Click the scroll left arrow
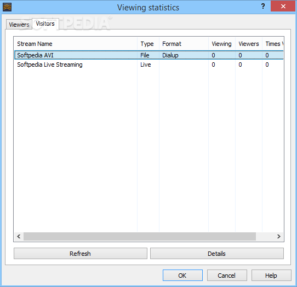This screenshot has height=287, width=297. (x=19, y=236)
